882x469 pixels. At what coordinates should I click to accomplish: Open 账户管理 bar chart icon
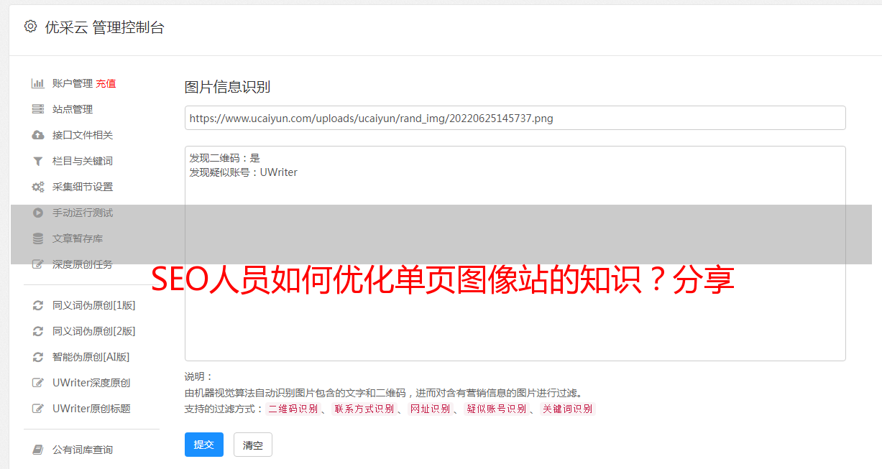(38, 83)
